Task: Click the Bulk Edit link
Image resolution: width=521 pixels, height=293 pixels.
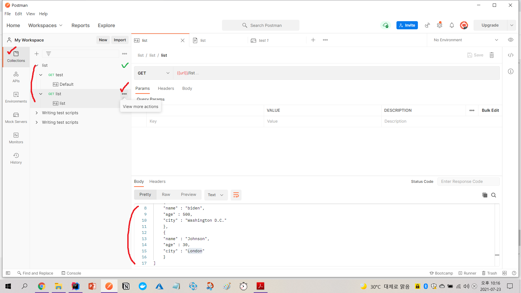Action: pyautogui.click(x=490, y=110)
